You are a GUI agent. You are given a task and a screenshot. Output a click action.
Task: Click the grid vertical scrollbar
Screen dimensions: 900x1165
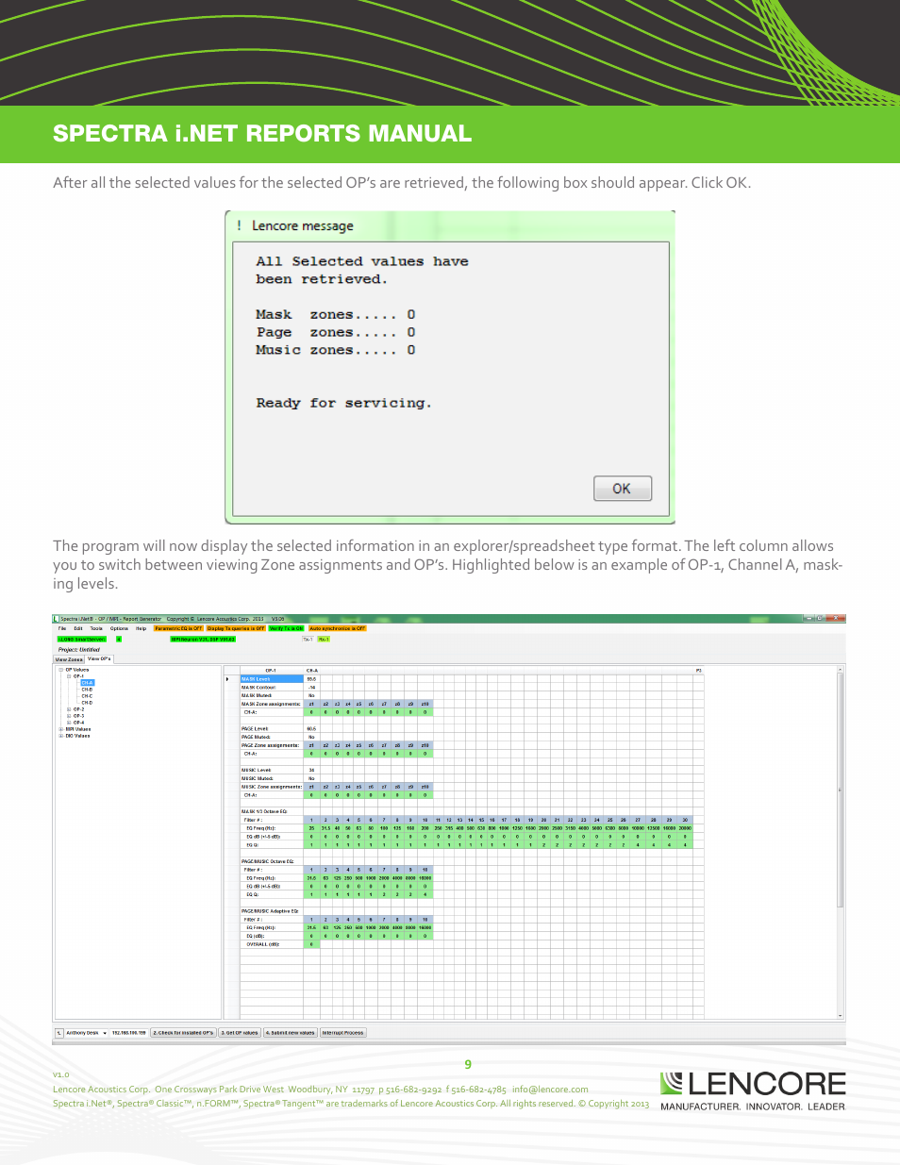[x=841, y=842]
